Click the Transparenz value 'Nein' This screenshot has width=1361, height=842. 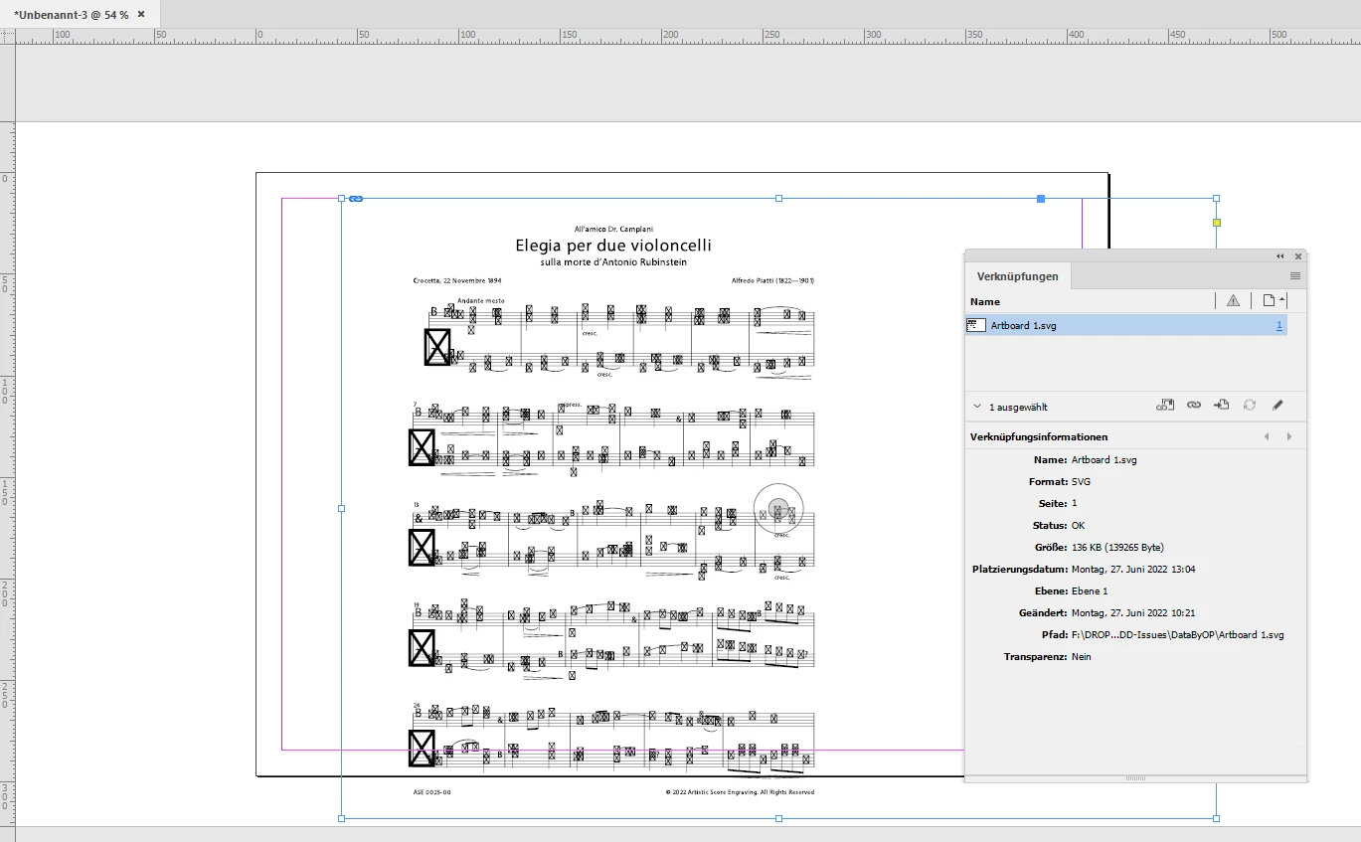coord(1081,656)
